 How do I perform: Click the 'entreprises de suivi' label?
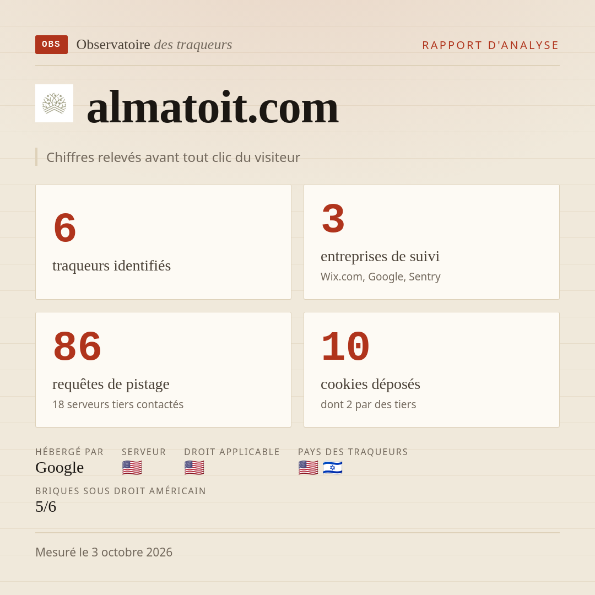point(380,256)
